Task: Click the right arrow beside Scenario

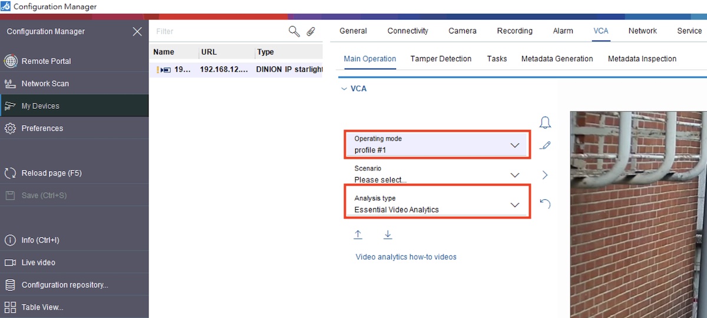Action: (x=545, y=175)
